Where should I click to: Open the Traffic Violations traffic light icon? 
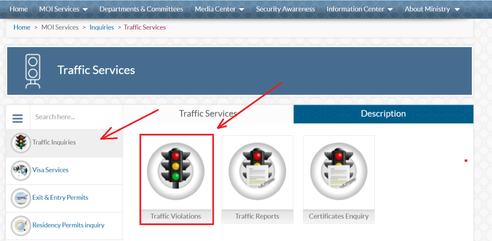pyautogui.click(x=176, y=171)
